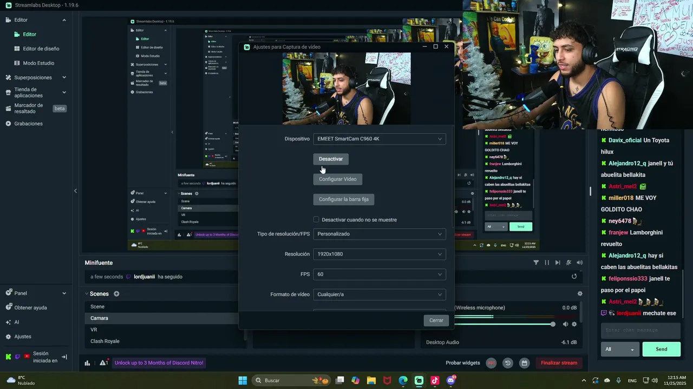Click Finalizar stream button
The height and width of the screenshot is (389, 693).
click(559, 363)
